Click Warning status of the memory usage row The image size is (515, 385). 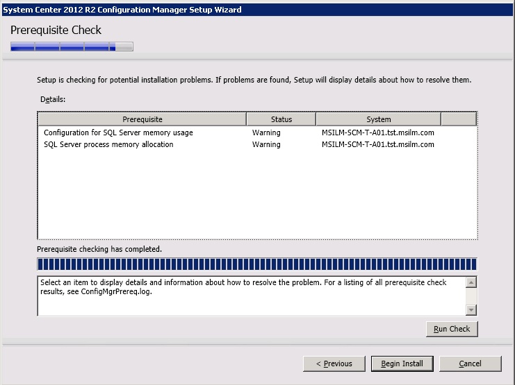click(x=266, y=132)
